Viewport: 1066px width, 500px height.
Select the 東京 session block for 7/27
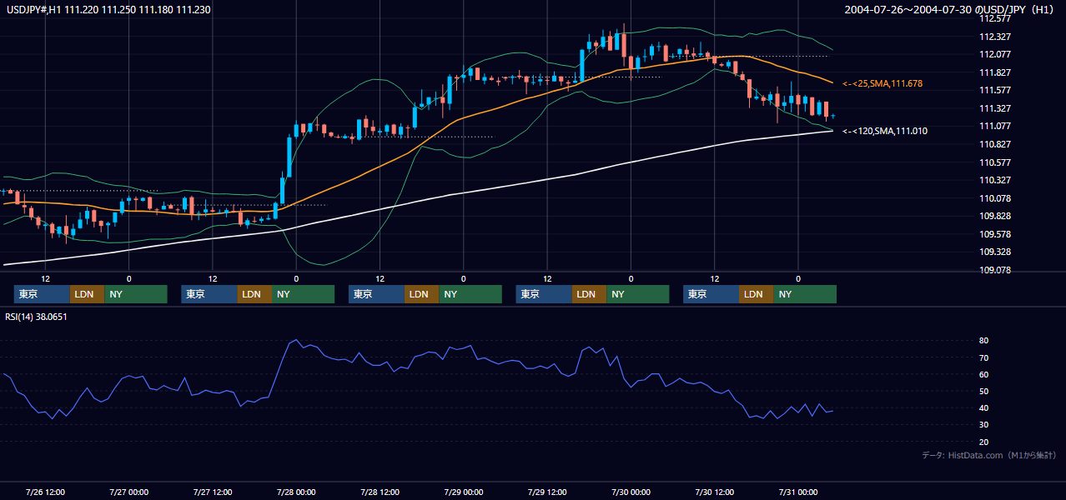point(209,294)
